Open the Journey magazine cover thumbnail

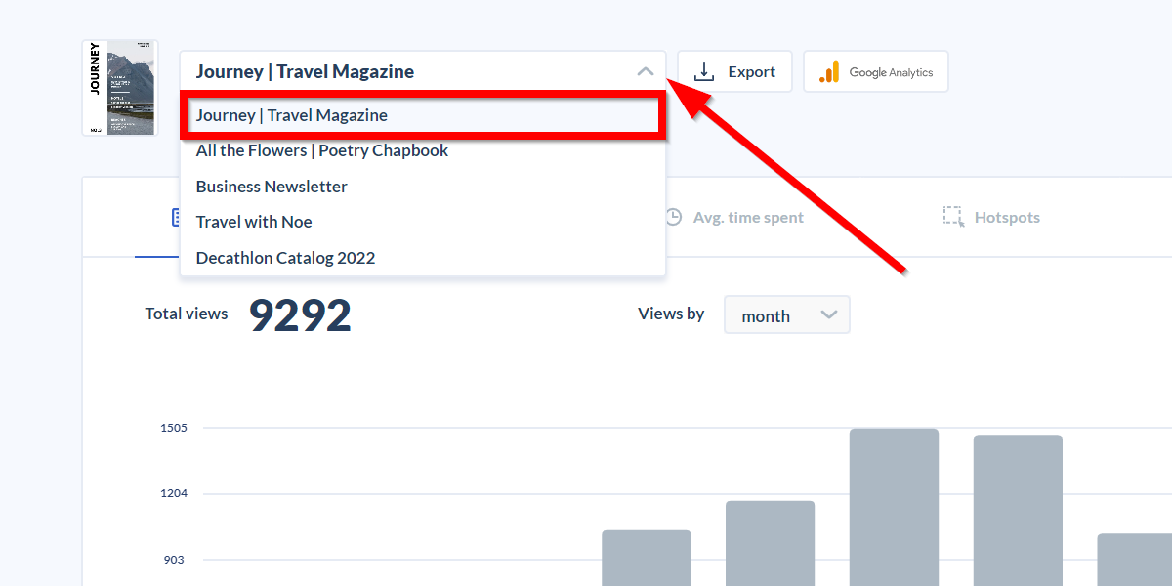click(x=119, y=88)
